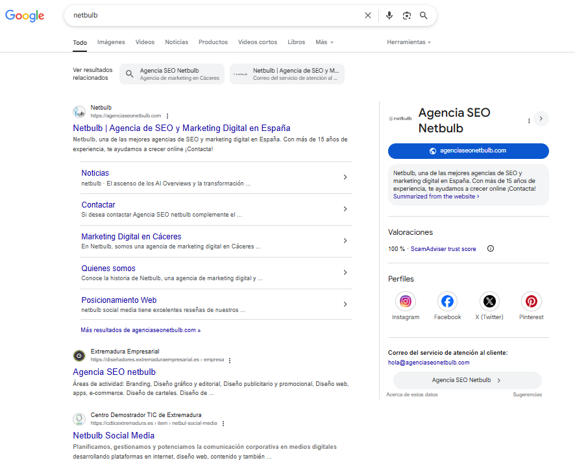Image resolution: width=575 pixels, height=467 pixels.
Task: Switch to the Imágenes tab
Action: (x=111, y=42)
